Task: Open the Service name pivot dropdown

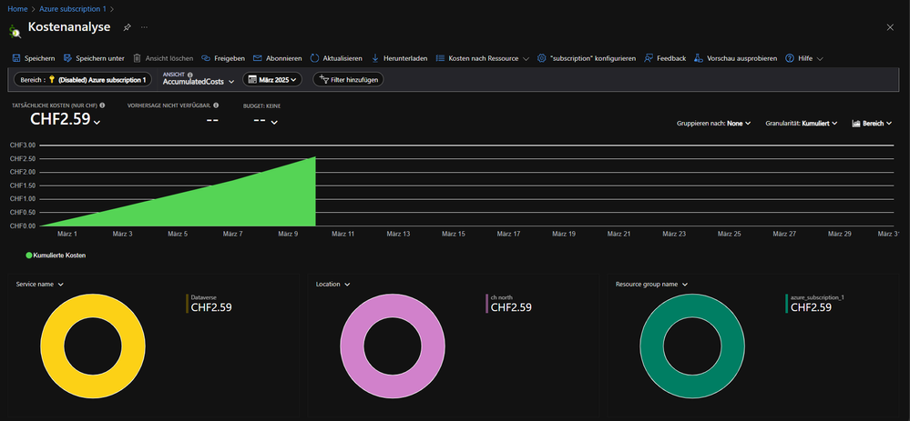Action: tap(39, 285)
